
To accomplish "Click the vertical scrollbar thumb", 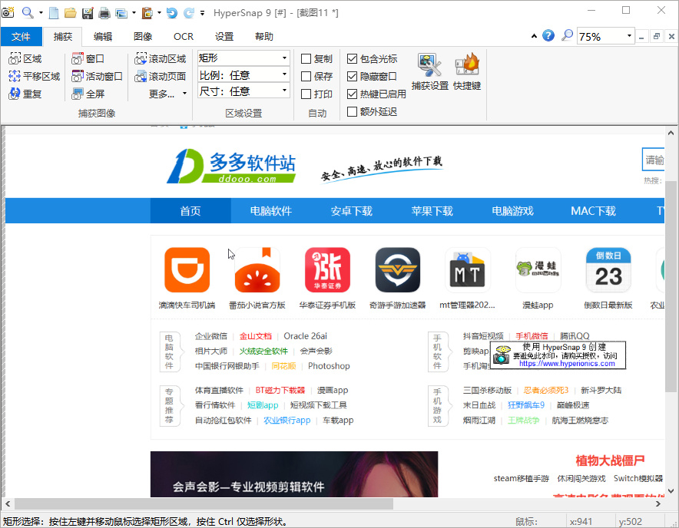I will 671,287.
